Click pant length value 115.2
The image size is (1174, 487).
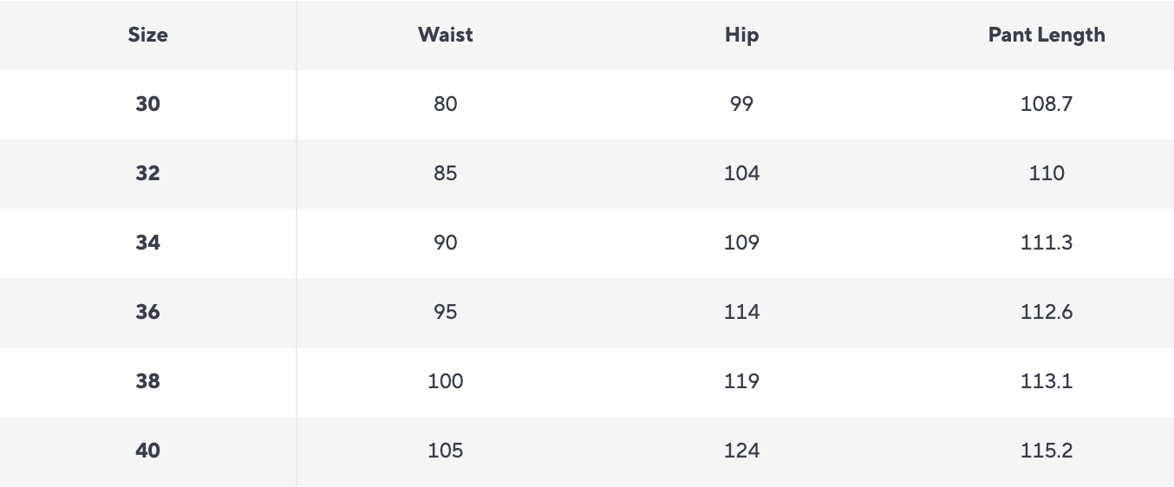pyautogui.click(x=1046, y=451)
